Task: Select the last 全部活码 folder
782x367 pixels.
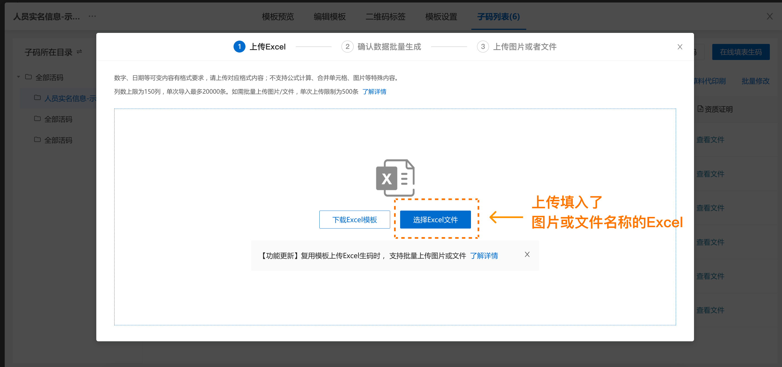Action: tap(58, 140)
